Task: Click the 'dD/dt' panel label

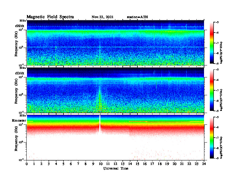Action: [20, 73]
